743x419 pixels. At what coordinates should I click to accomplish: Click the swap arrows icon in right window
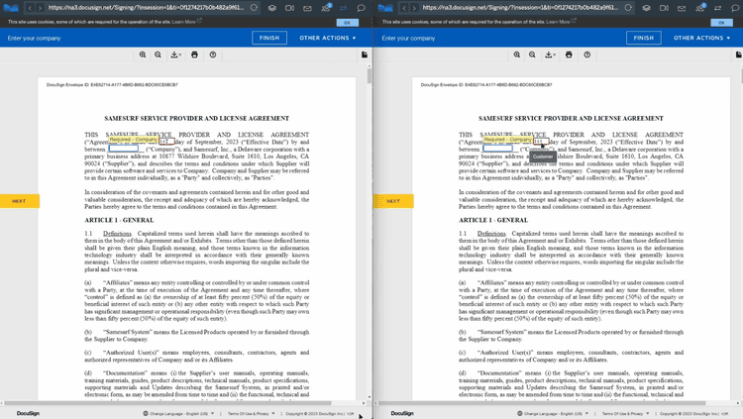coord(718,8)
